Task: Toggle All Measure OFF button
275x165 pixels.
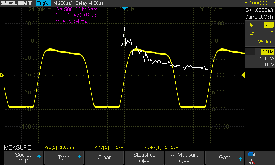Action: pyautogui.click(x=184, y=158)
